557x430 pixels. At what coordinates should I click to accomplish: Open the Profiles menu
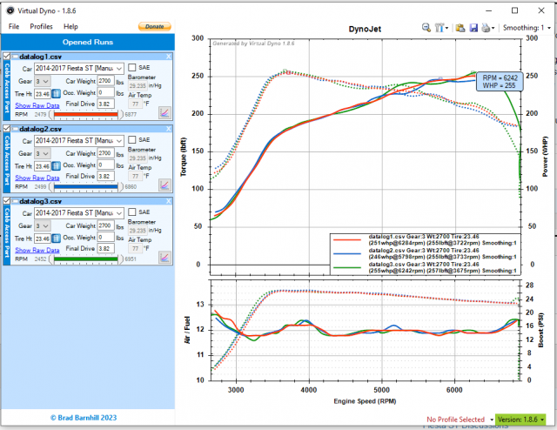click(41, 26)
